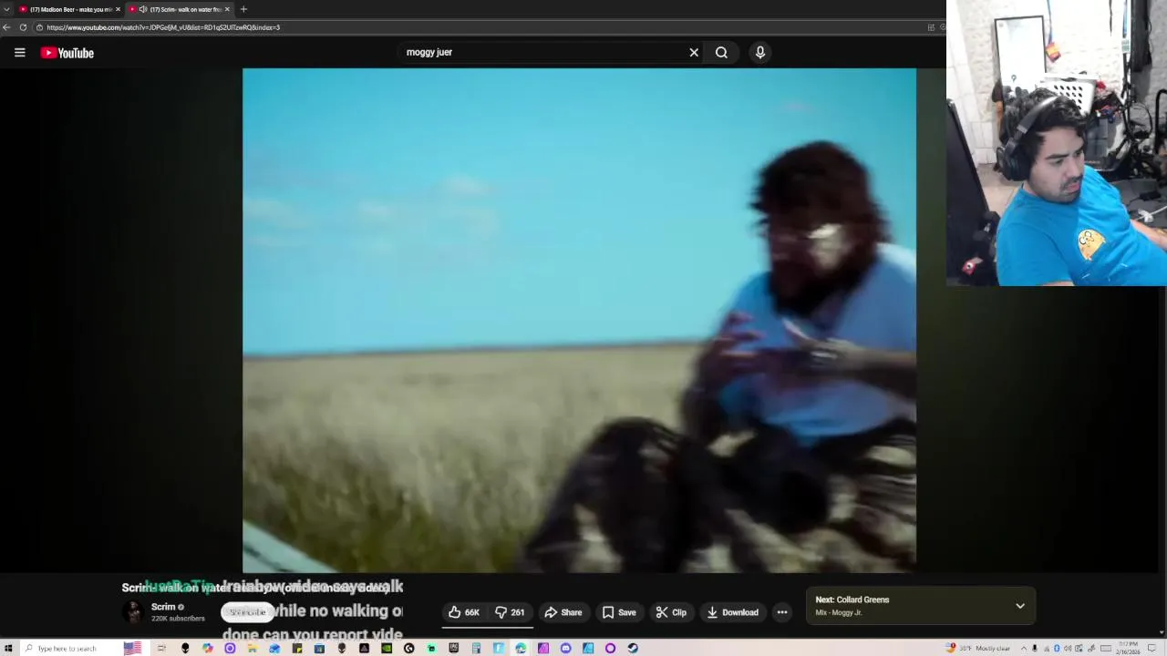Go to YouTube home via logo
The width and height of the screenshot is (1167, 656).
click(67, 53)
